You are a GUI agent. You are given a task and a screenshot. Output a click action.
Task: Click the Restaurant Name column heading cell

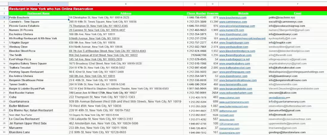tap(38, 13)
